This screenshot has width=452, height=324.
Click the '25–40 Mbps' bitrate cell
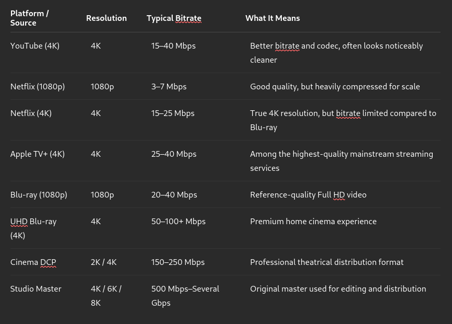pyautogui.click(x=174, y=154)
